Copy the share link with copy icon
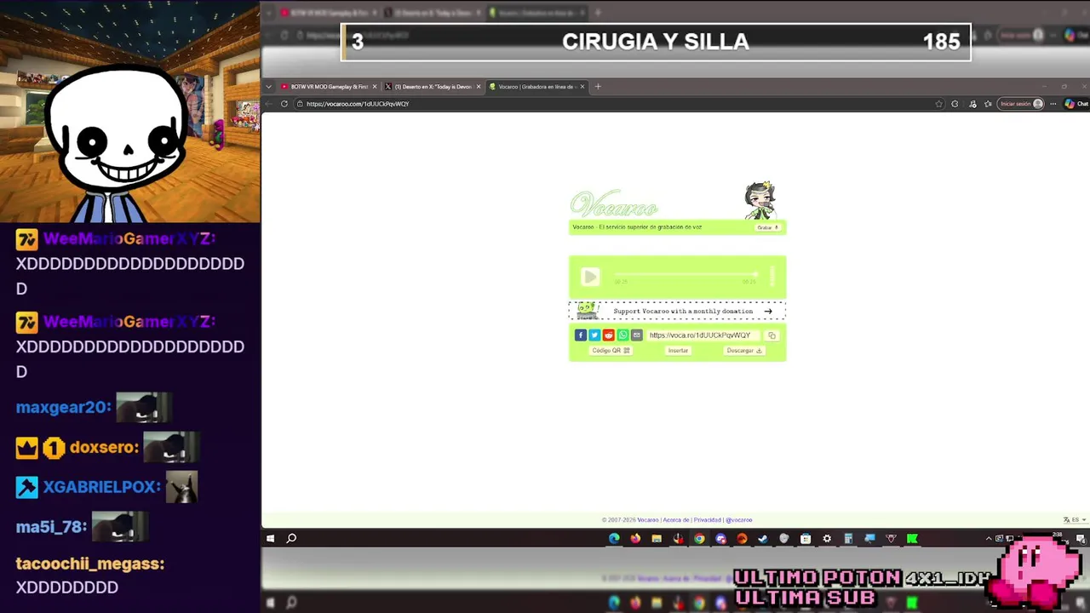Viewport: 1090px width, 613px height. (772, 335)
